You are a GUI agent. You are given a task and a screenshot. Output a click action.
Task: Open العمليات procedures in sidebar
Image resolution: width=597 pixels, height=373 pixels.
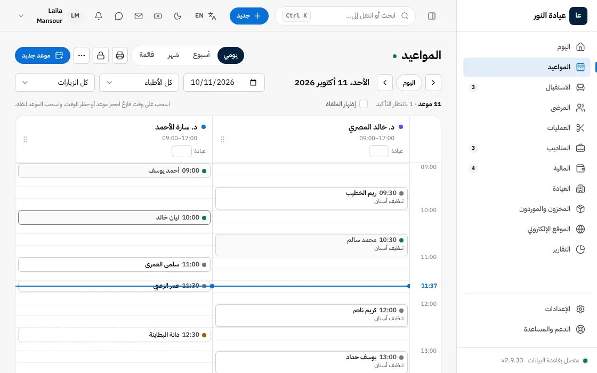527,128
